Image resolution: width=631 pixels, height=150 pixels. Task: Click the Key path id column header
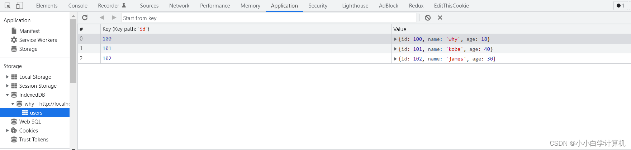click(x=246, y=29)
